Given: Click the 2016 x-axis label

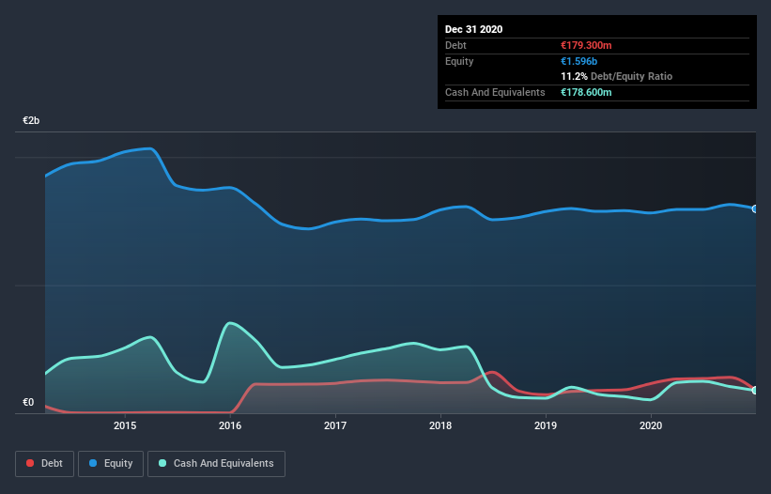Looking at the screenshot, I should coord(230,425).
